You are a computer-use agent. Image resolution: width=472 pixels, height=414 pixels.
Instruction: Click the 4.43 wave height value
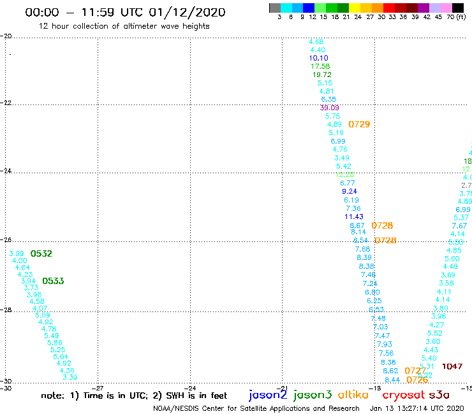[431, 350]
